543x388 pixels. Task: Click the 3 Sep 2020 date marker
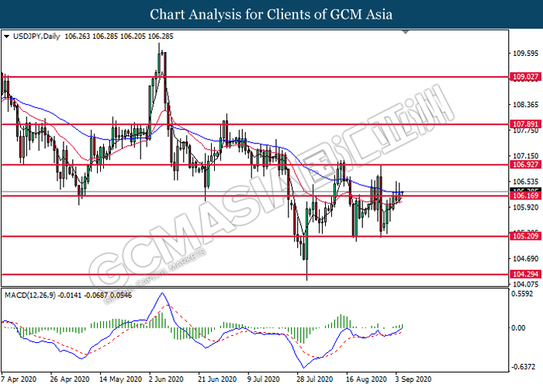[x=413, y=379]
